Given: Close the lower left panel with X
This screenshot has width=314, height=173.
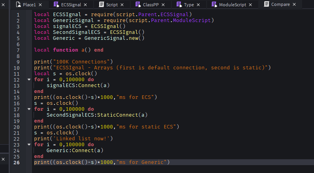Looking at the screenshot, I should coord(3,159).
